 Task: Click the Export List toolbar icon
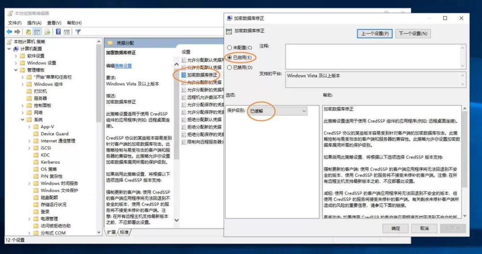47,32
